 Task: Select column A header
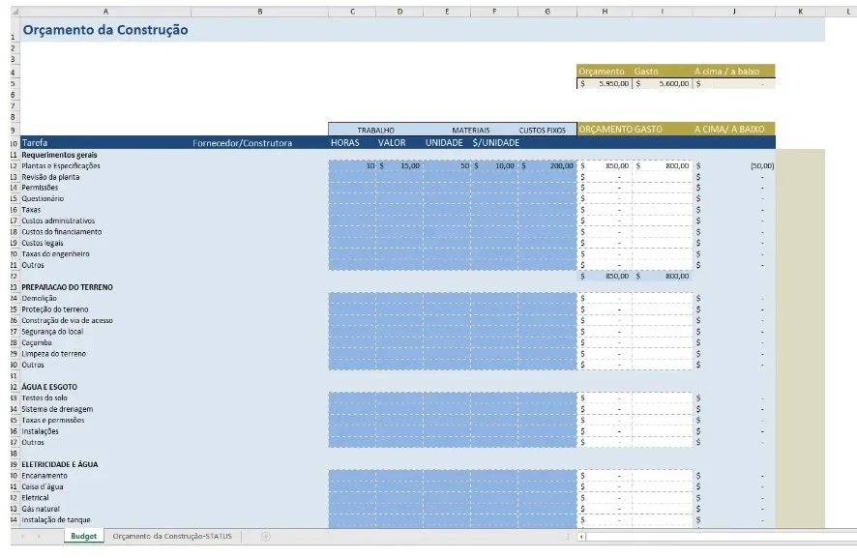[105, 11]
